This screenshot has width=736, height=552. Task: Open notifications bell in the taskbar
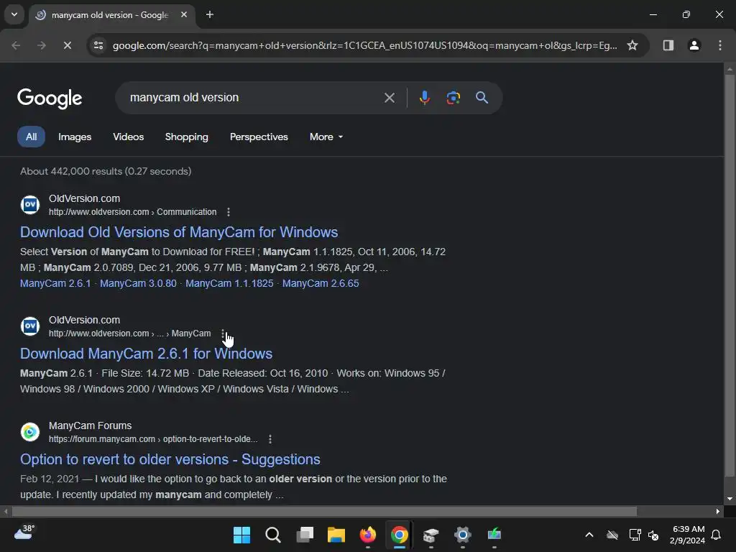click(x=716, y=535)
